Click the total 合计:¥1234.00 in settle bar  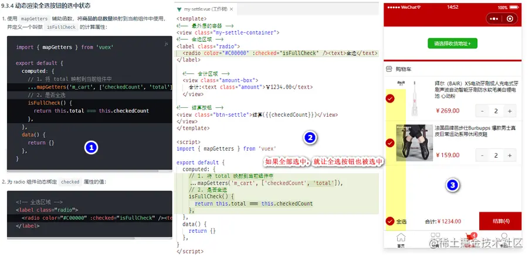pos(443,222)
